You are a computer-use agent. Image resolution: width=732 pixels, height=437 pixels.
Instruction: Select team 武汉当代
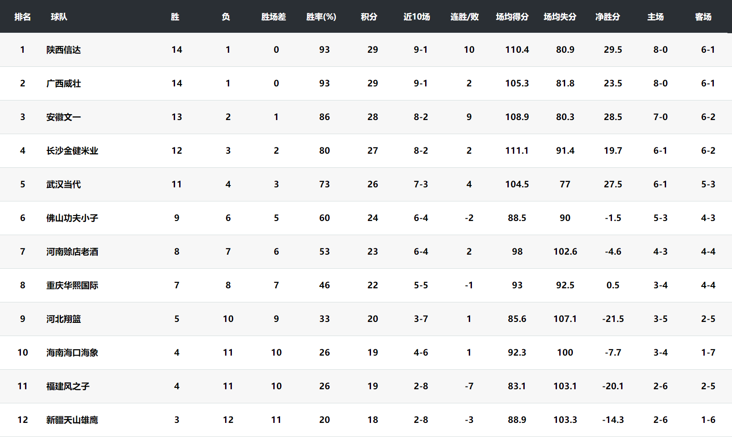pyautogui.click(x=64, y=185)
